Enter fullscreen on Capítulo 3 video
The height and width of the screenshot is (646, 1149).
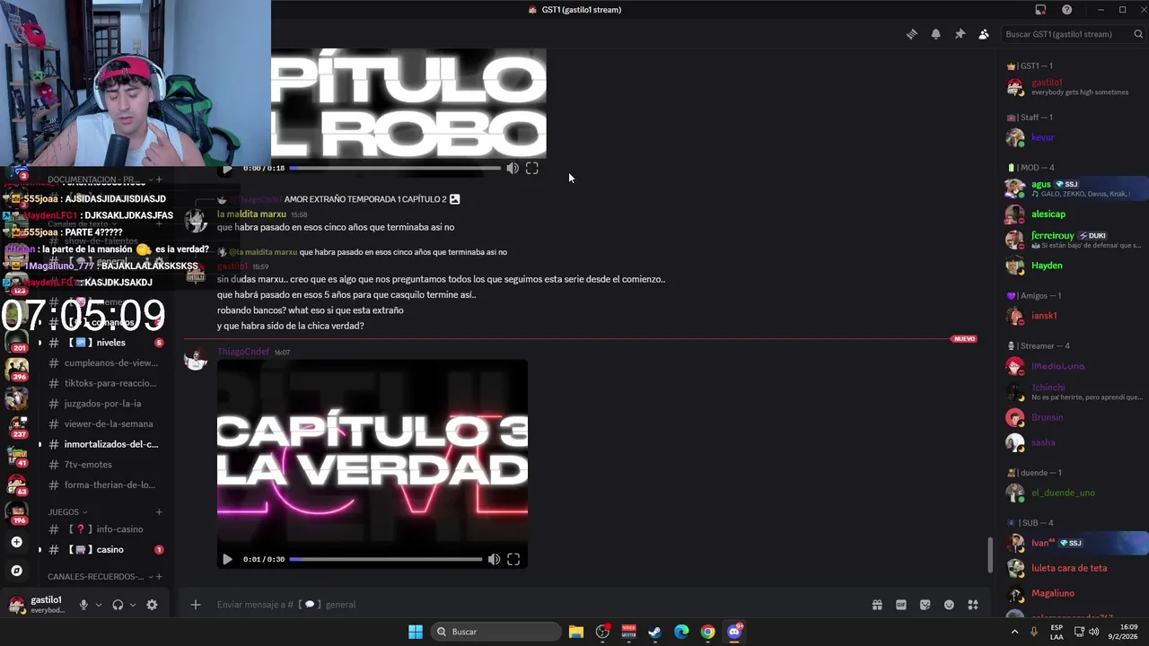coord(513,559)
